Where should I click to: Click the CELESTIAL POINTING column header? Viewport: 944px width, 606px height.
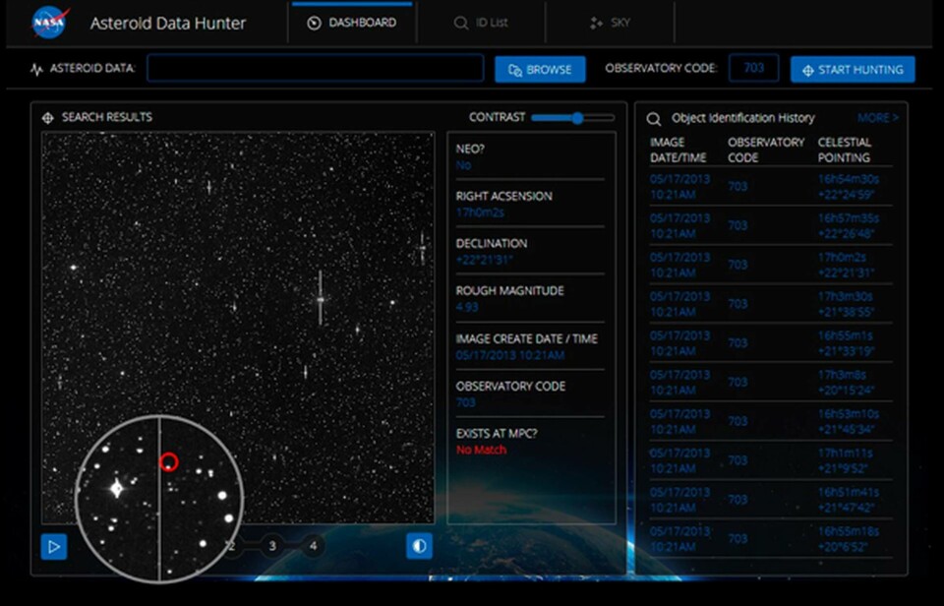point(844,150)
